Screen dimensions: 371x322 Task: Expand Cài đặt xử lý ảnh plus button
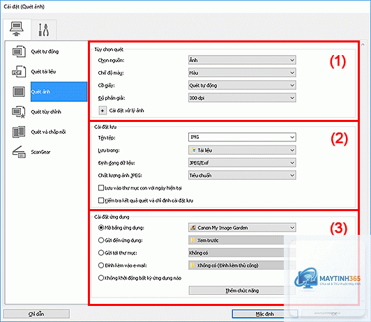pyautogui.click(x=103, y=110)
